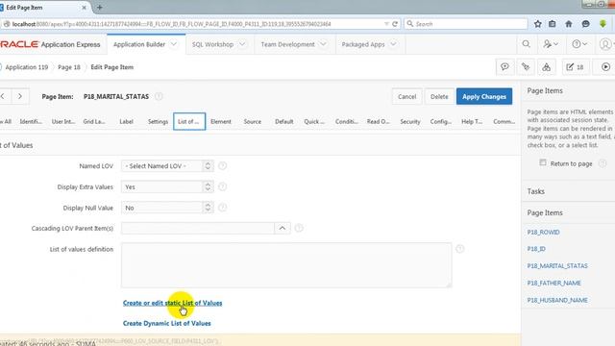This screenshot has height=346, width=615.
Task: Open the administration user-tools menu icon
Action: (551, 44)
